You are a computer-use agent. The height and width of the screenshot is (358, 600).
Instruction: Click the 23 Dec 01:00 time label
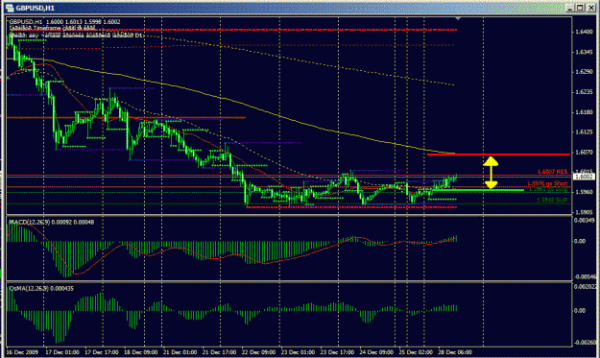[x=299, y=352]
